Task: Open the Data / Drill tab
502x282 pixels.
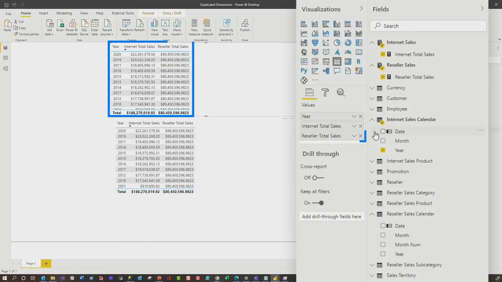Action: [172, 13]
